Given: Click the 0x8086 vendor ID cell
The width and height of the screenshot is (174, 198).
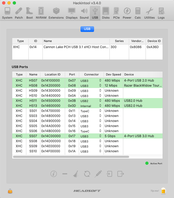Looking at the screenshot, I should pyautogui.click(x=137, y=47).
